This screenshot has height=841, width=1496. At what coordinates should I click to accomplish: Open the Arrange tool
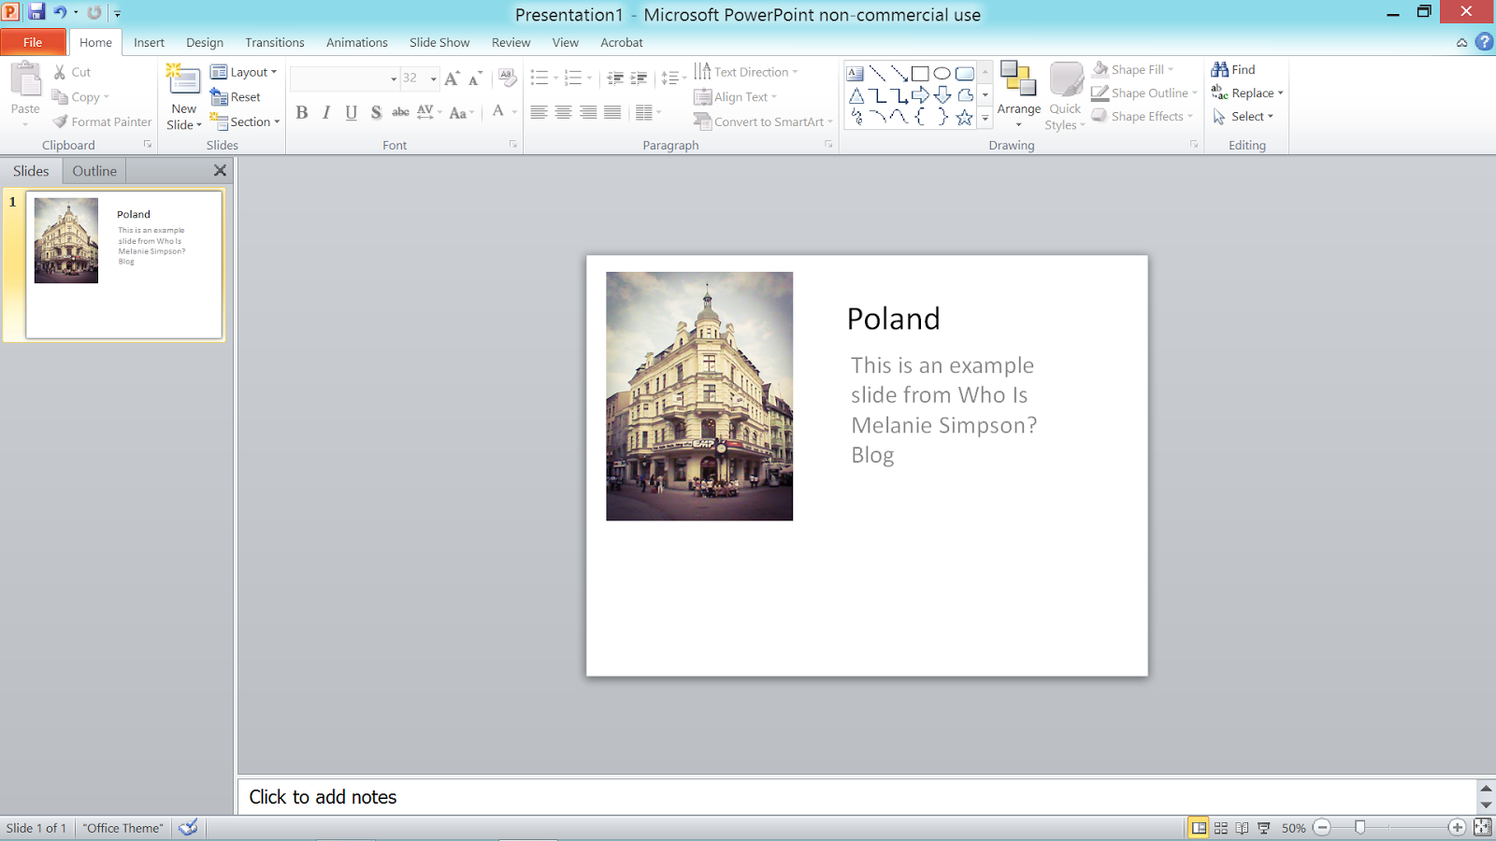tap(1018, 96)
